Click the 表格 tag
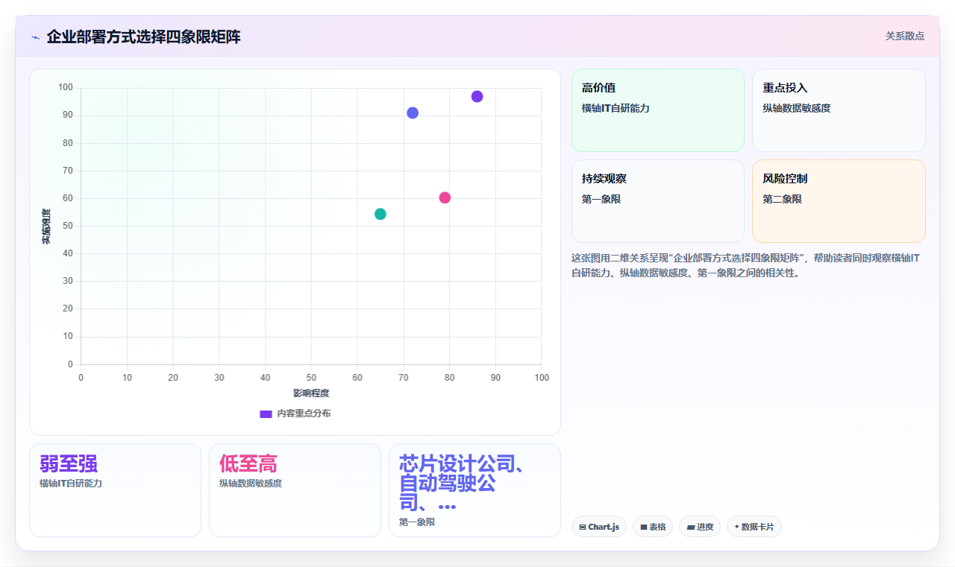Viewport: 955px width, 567px height. tap(653, 527)
